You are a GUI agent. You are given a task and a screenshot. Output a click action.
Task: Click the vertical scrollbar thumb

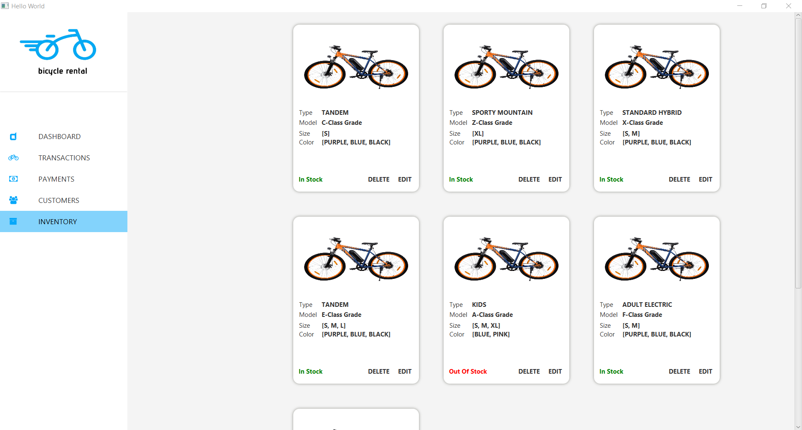[x=798, y=153]
